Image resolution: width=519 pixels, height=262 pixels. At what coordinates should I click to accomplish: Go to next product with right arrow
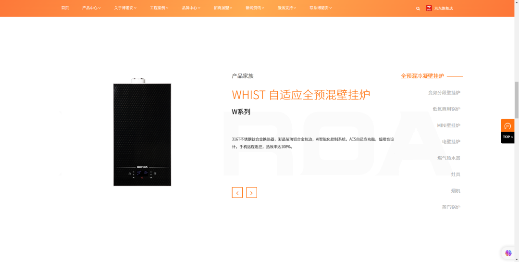click(x=251, y=193)
